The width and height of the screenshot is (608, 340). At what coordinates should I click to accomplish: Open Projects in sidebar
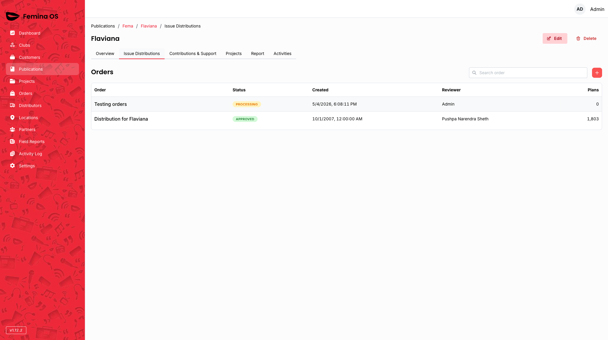[x=42, y=81]
